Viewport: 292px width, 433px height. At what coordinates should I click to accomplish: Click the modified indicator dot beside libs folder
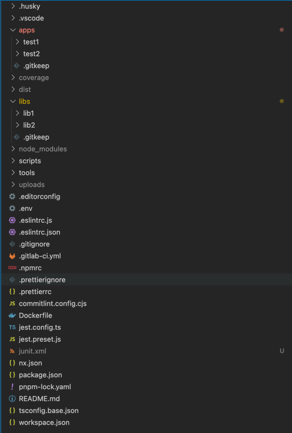pyautogui.click(x=281, y=101)
